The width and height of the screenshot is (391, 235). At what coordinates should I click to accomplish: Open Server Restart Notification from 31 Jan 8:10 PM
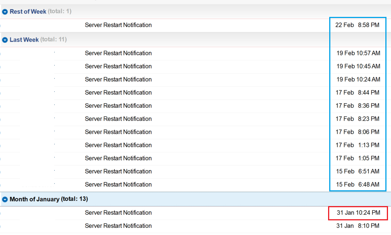point(118,226)
